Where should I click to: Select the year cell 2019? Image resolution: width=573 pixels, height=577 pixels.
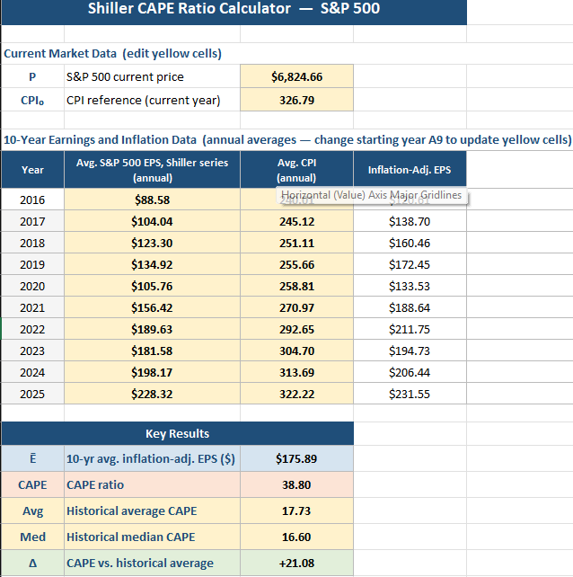[x=32, y=264]
